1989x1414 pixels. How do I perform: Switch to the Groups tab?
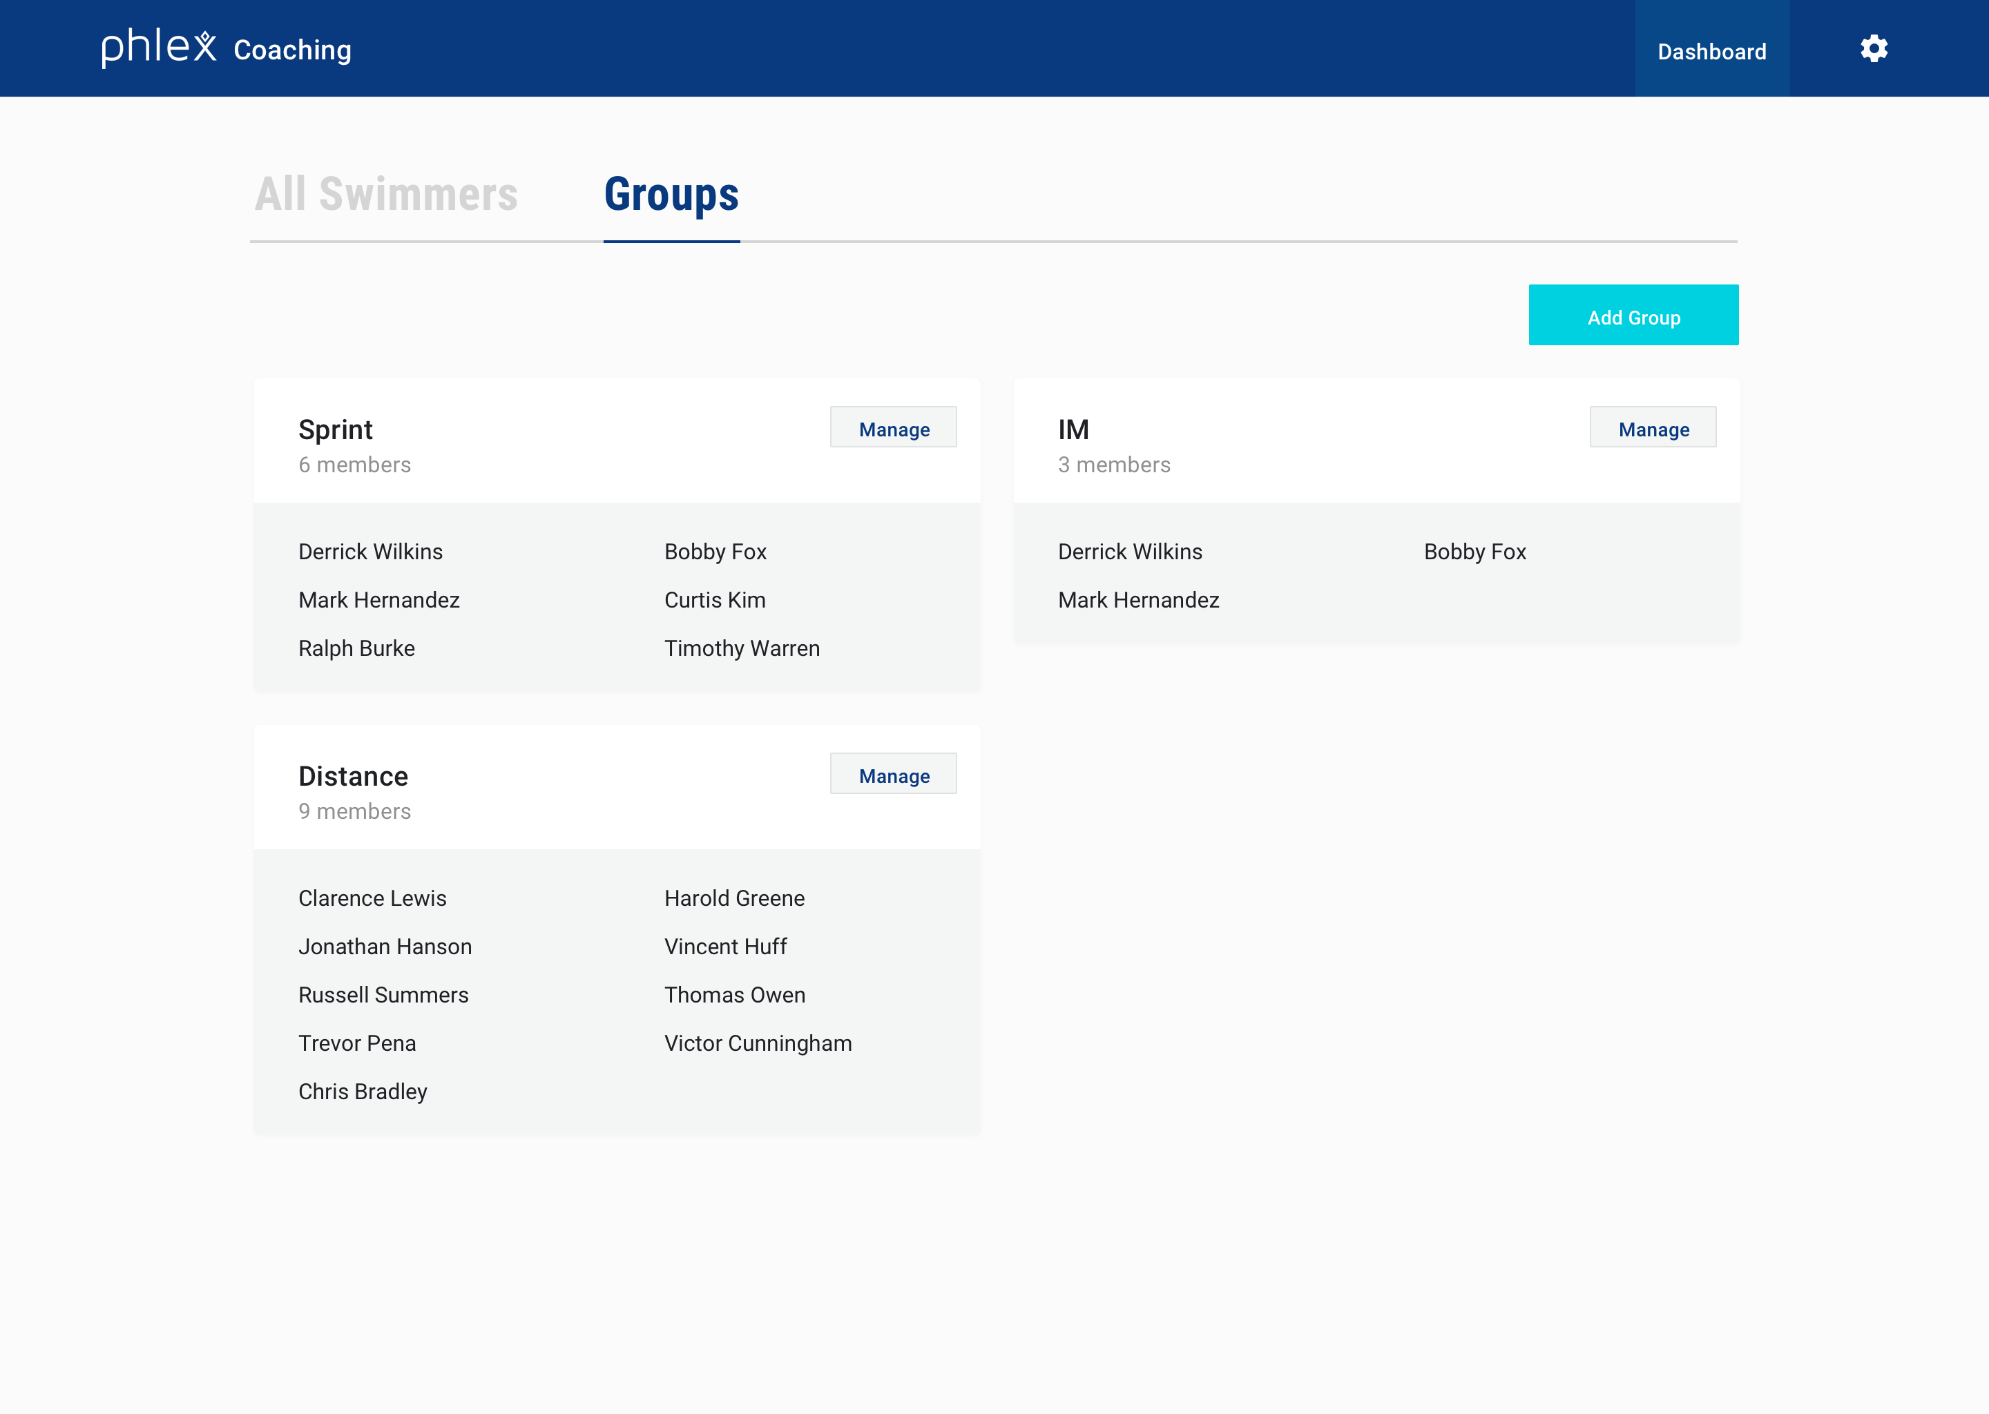pyautogui.click(x=670, y=194)
